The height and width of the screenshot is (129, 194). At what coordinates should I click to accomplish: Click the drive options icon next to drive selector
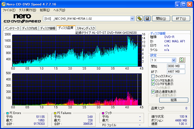click(140, 19)
